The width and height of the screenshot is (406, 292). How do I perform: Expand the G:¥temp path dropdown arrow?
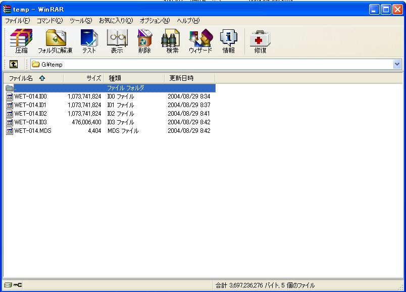click(x=397, y=64)
